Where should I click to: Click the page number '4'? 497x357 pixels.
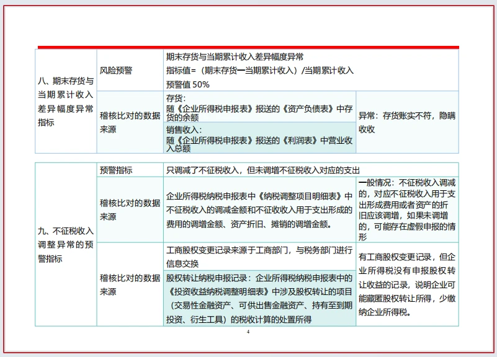point(248,332)
